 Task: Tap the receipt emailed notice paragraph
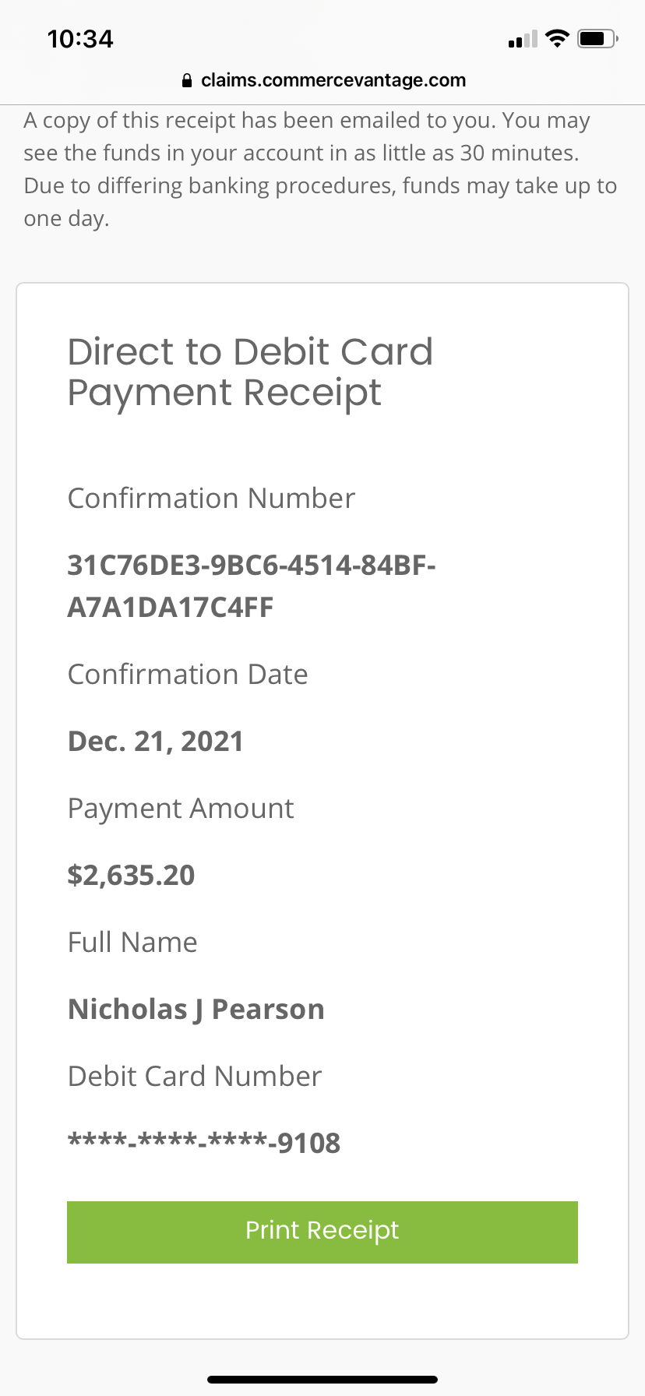click(320, 169)
